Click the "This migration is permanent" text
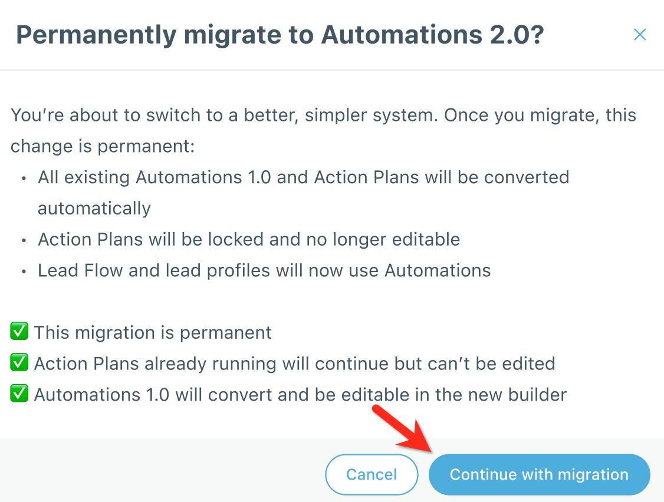Viewport: 664px width, 502px height. coord(153,332)
